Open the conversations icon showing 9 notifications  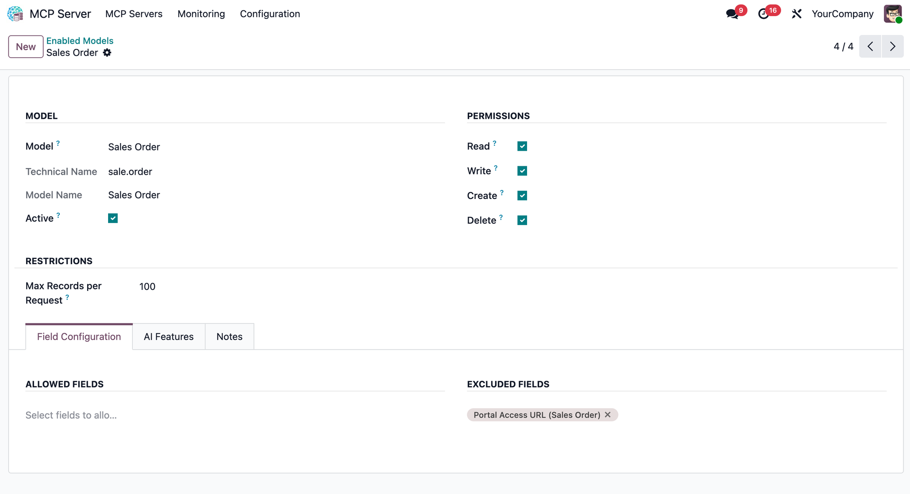point(732,14)
